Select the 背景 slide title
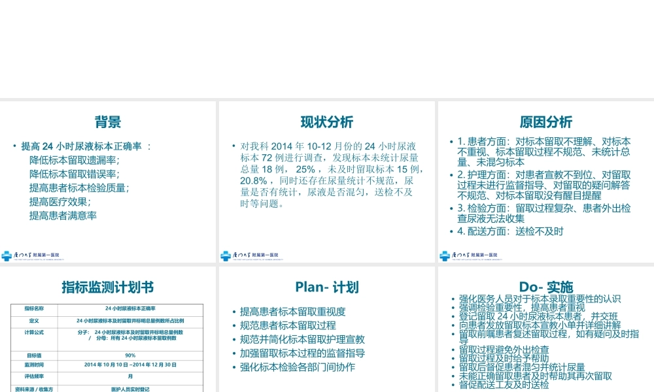Viewport: 654px width, 392px height. tap(107, 122)
